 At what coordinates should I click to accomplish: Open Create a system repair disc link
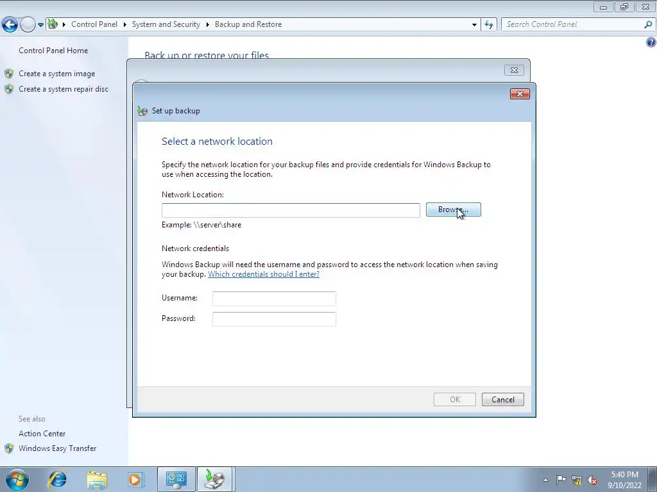point(64,89)
